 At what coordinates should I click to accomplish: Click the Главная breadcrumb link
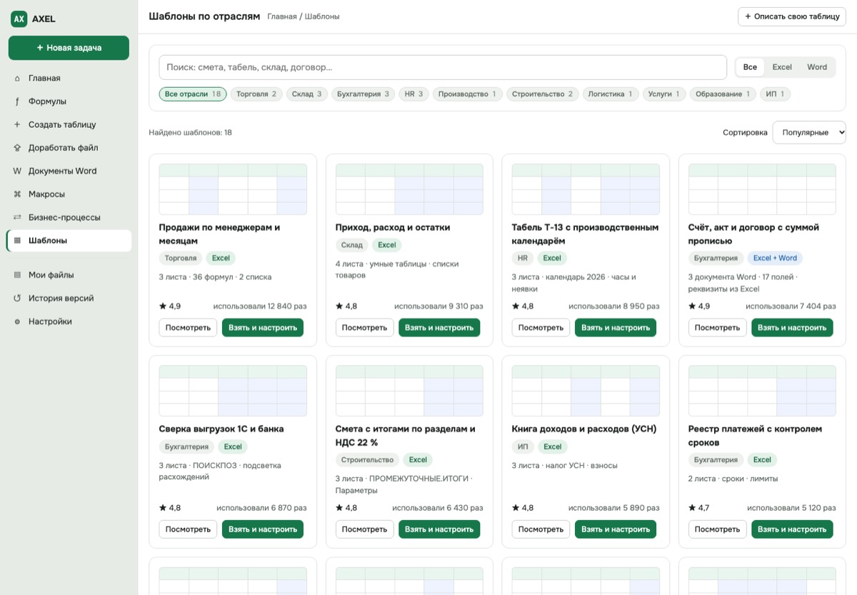(281, 16)
